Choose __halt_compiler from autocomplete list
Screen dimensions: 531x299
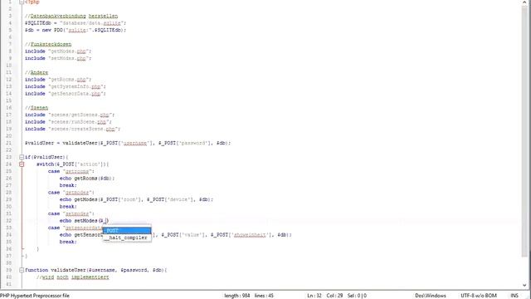coord(127,238)
